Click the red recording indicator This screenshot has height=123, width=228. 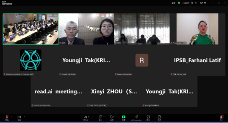point(186,3)
